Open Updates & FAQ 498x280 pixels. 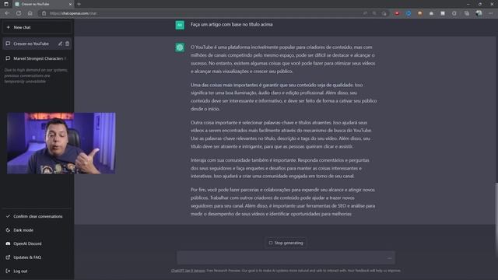click(37, 257)
